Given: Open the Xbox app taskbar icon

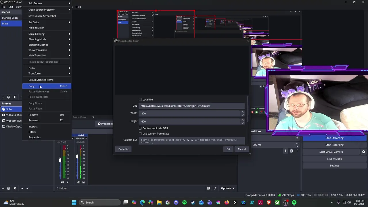Looking at the screenshot, I should tap(277, 202).
